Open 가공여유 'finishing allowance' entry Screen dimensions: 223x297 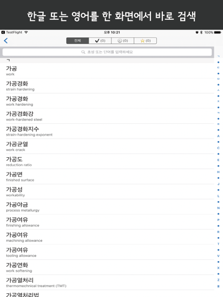107,222
